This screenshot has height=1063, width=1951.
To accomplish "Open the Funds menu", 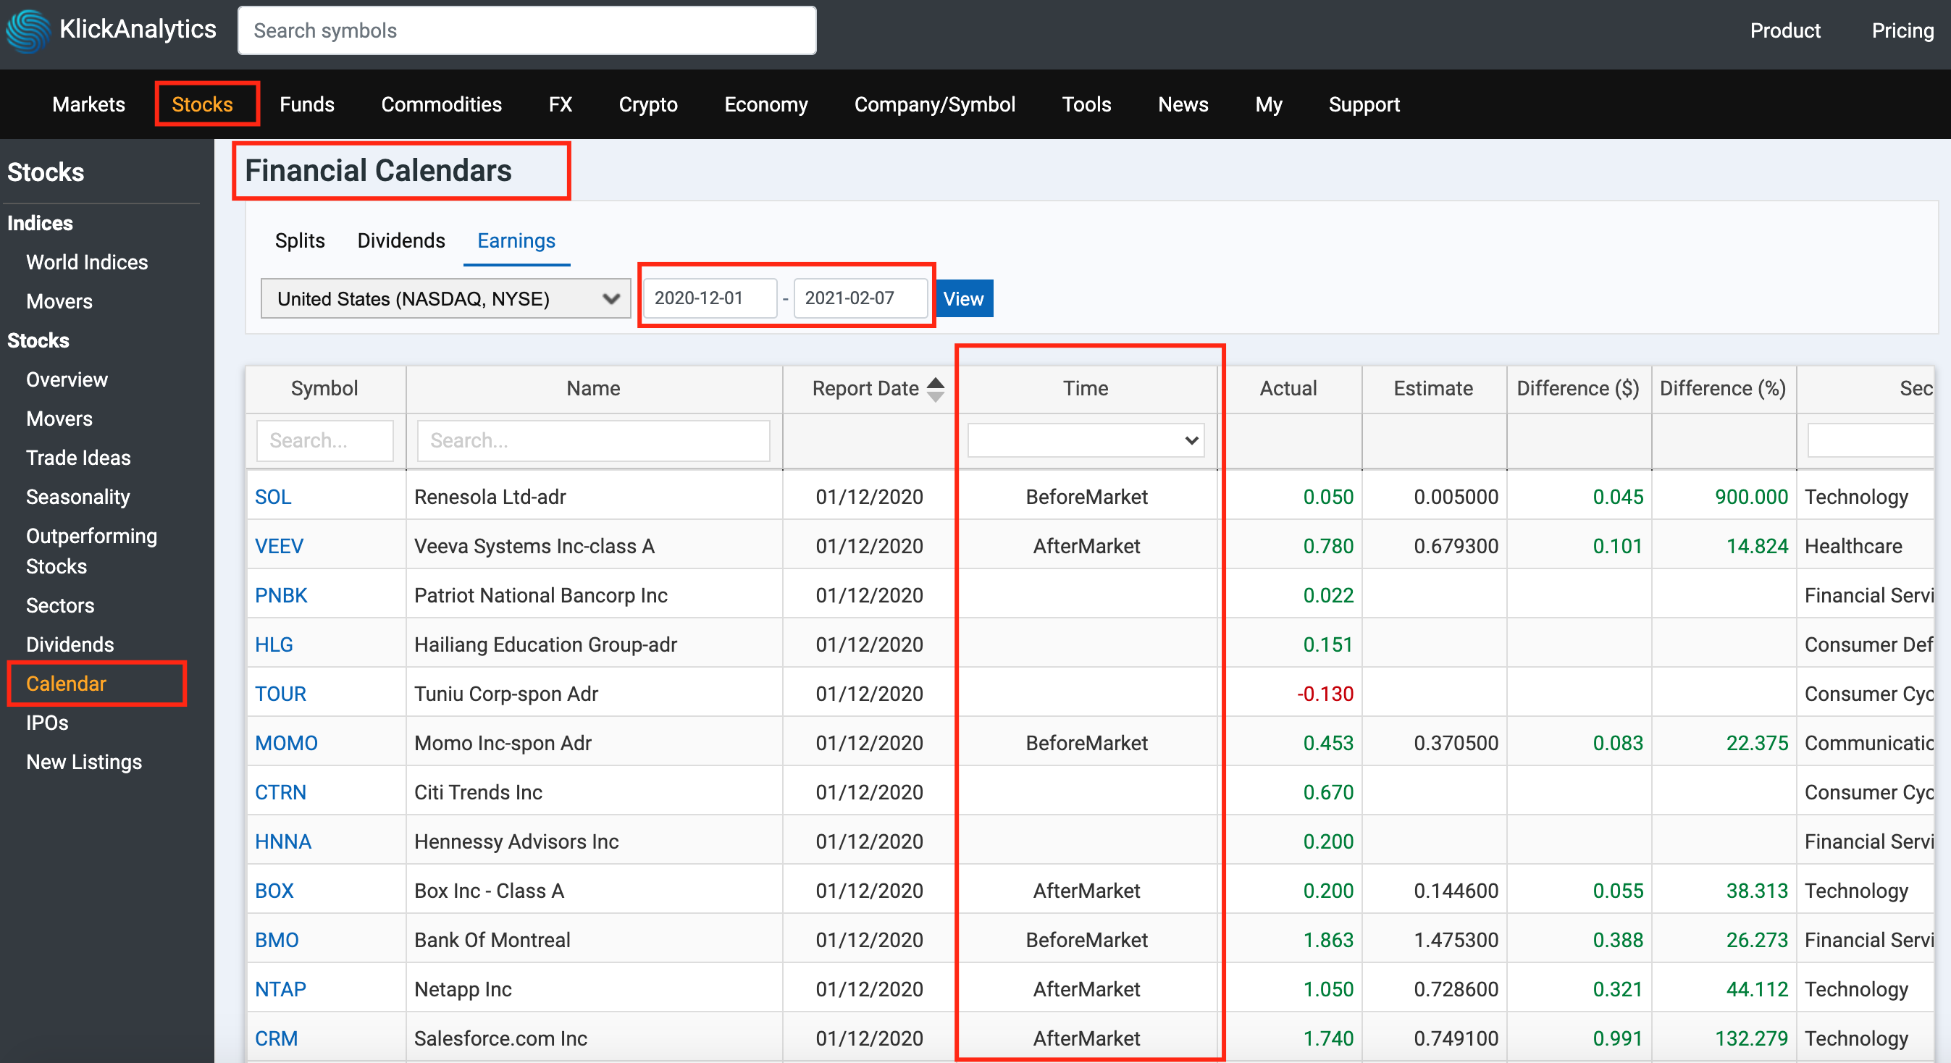I will [x=307, y=104].
